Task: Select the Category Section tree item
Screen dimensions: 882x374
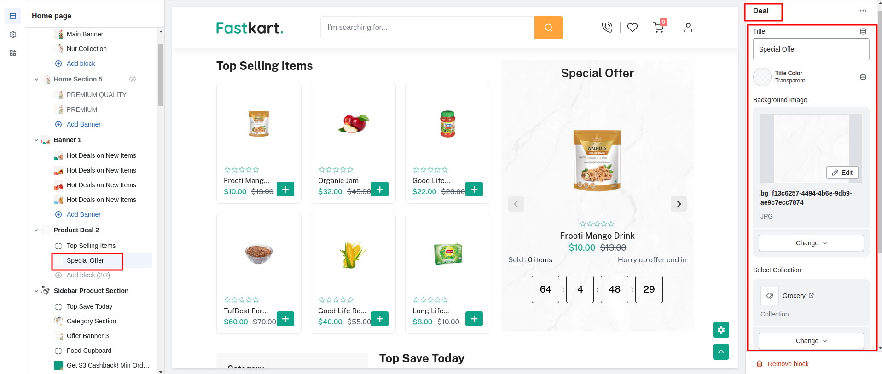Action: click(x=91, y=321)
